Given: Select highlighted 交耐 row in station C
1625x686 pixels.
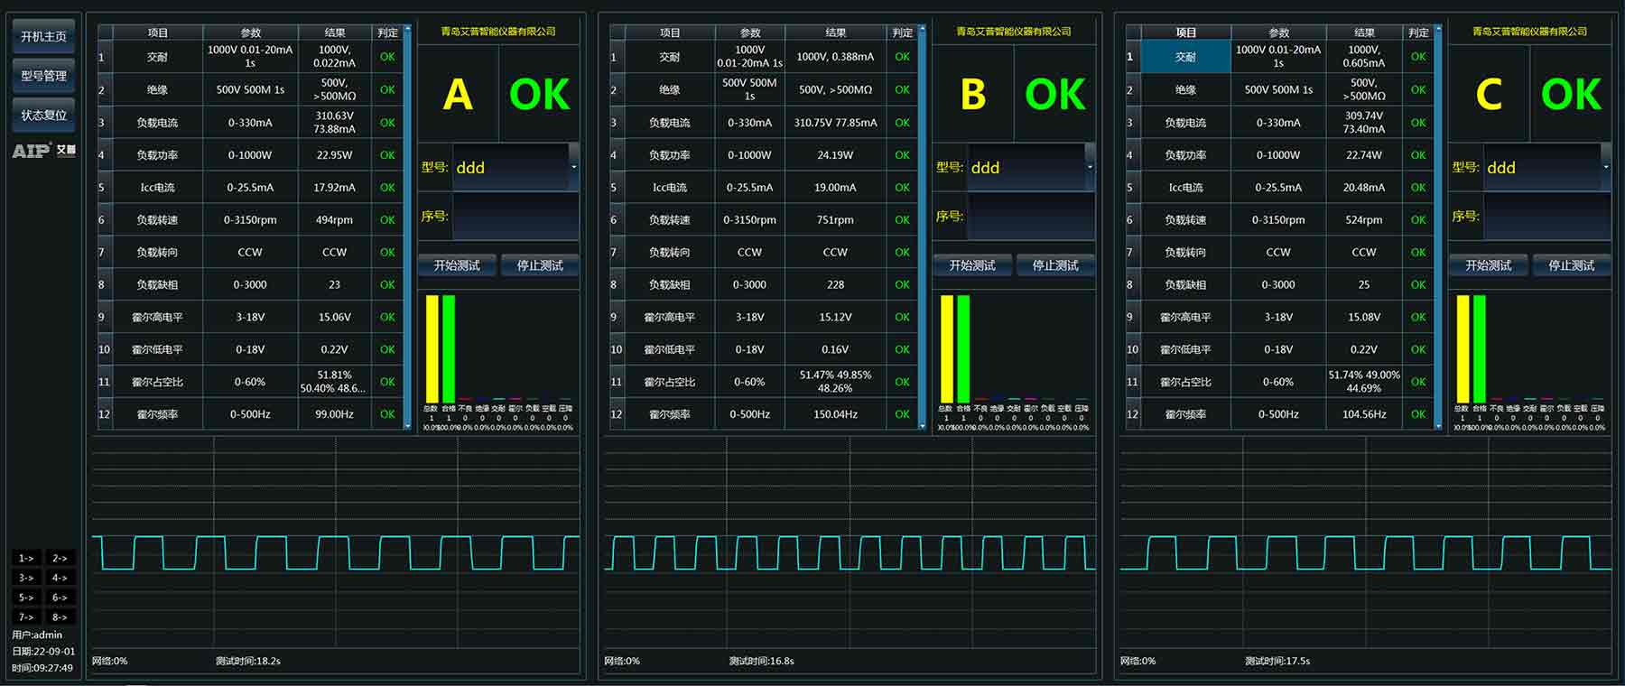Looking at the screenshot, I should 1185,57.
